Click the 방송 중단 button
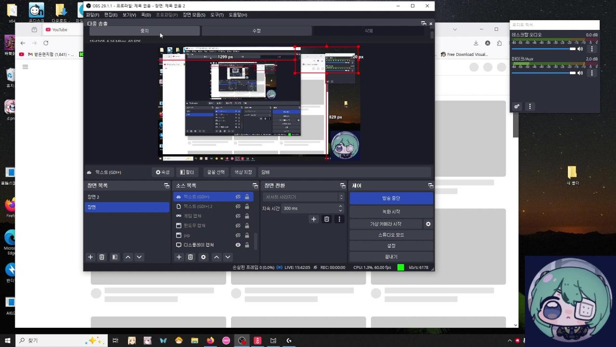Image resolution: width=616 pixels, height=347 pixels. coord(391,198)
